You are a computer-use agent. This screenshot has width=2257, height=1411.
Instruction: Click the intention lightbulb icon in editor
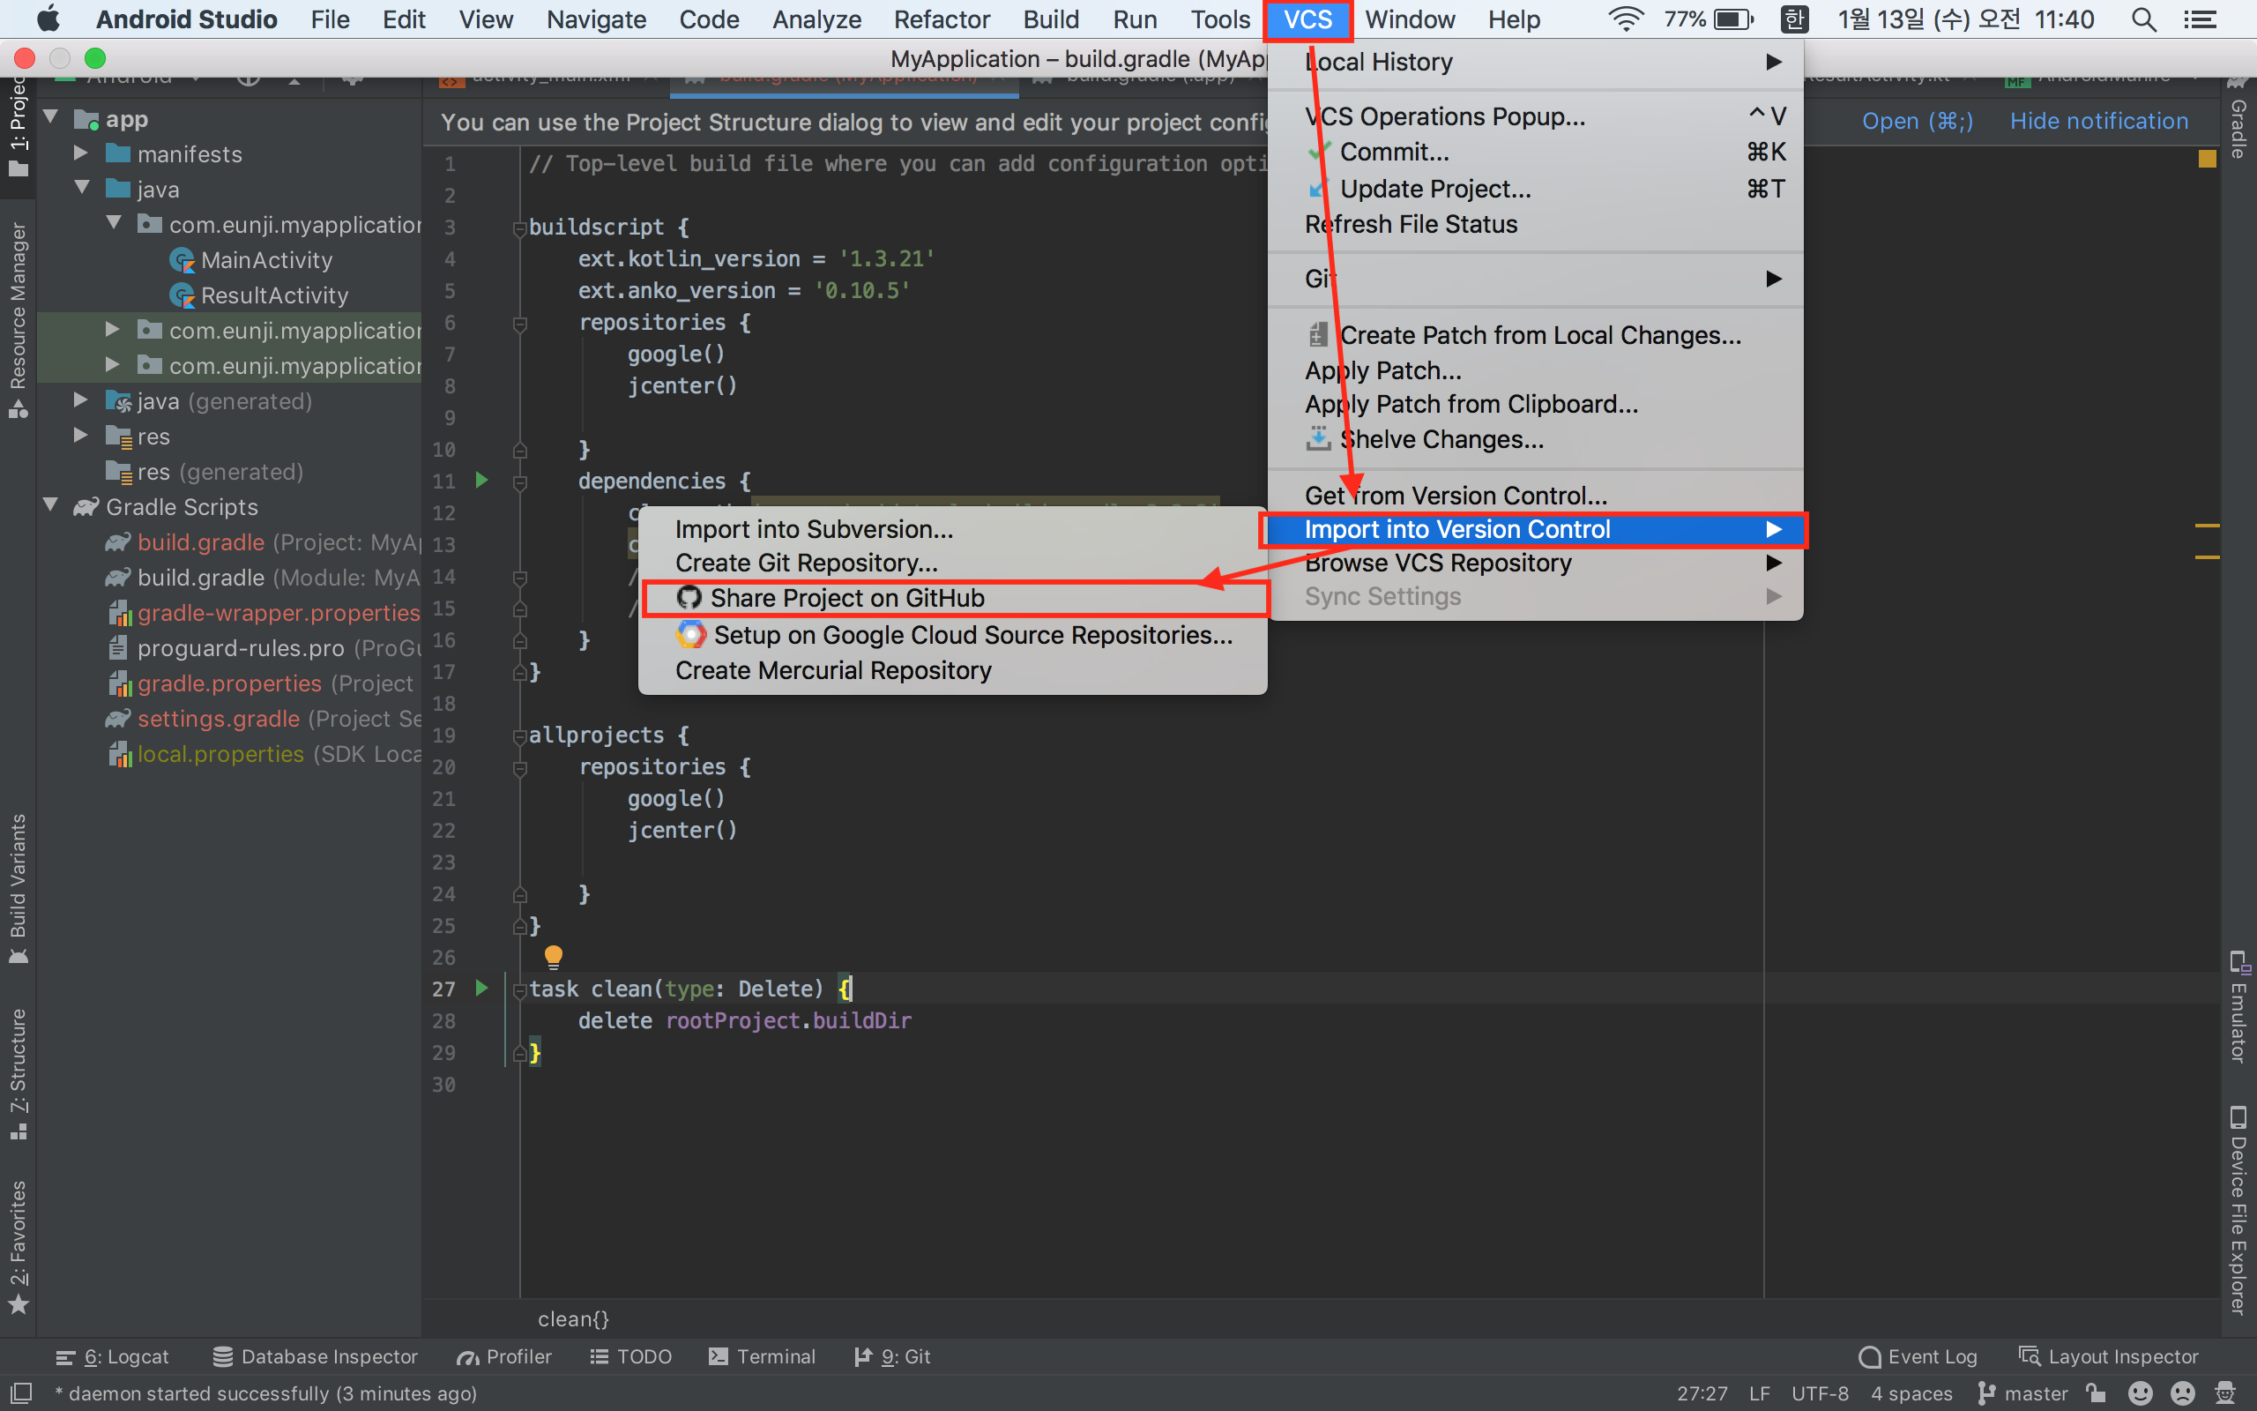pyautogui.click(x=553, y=956)
